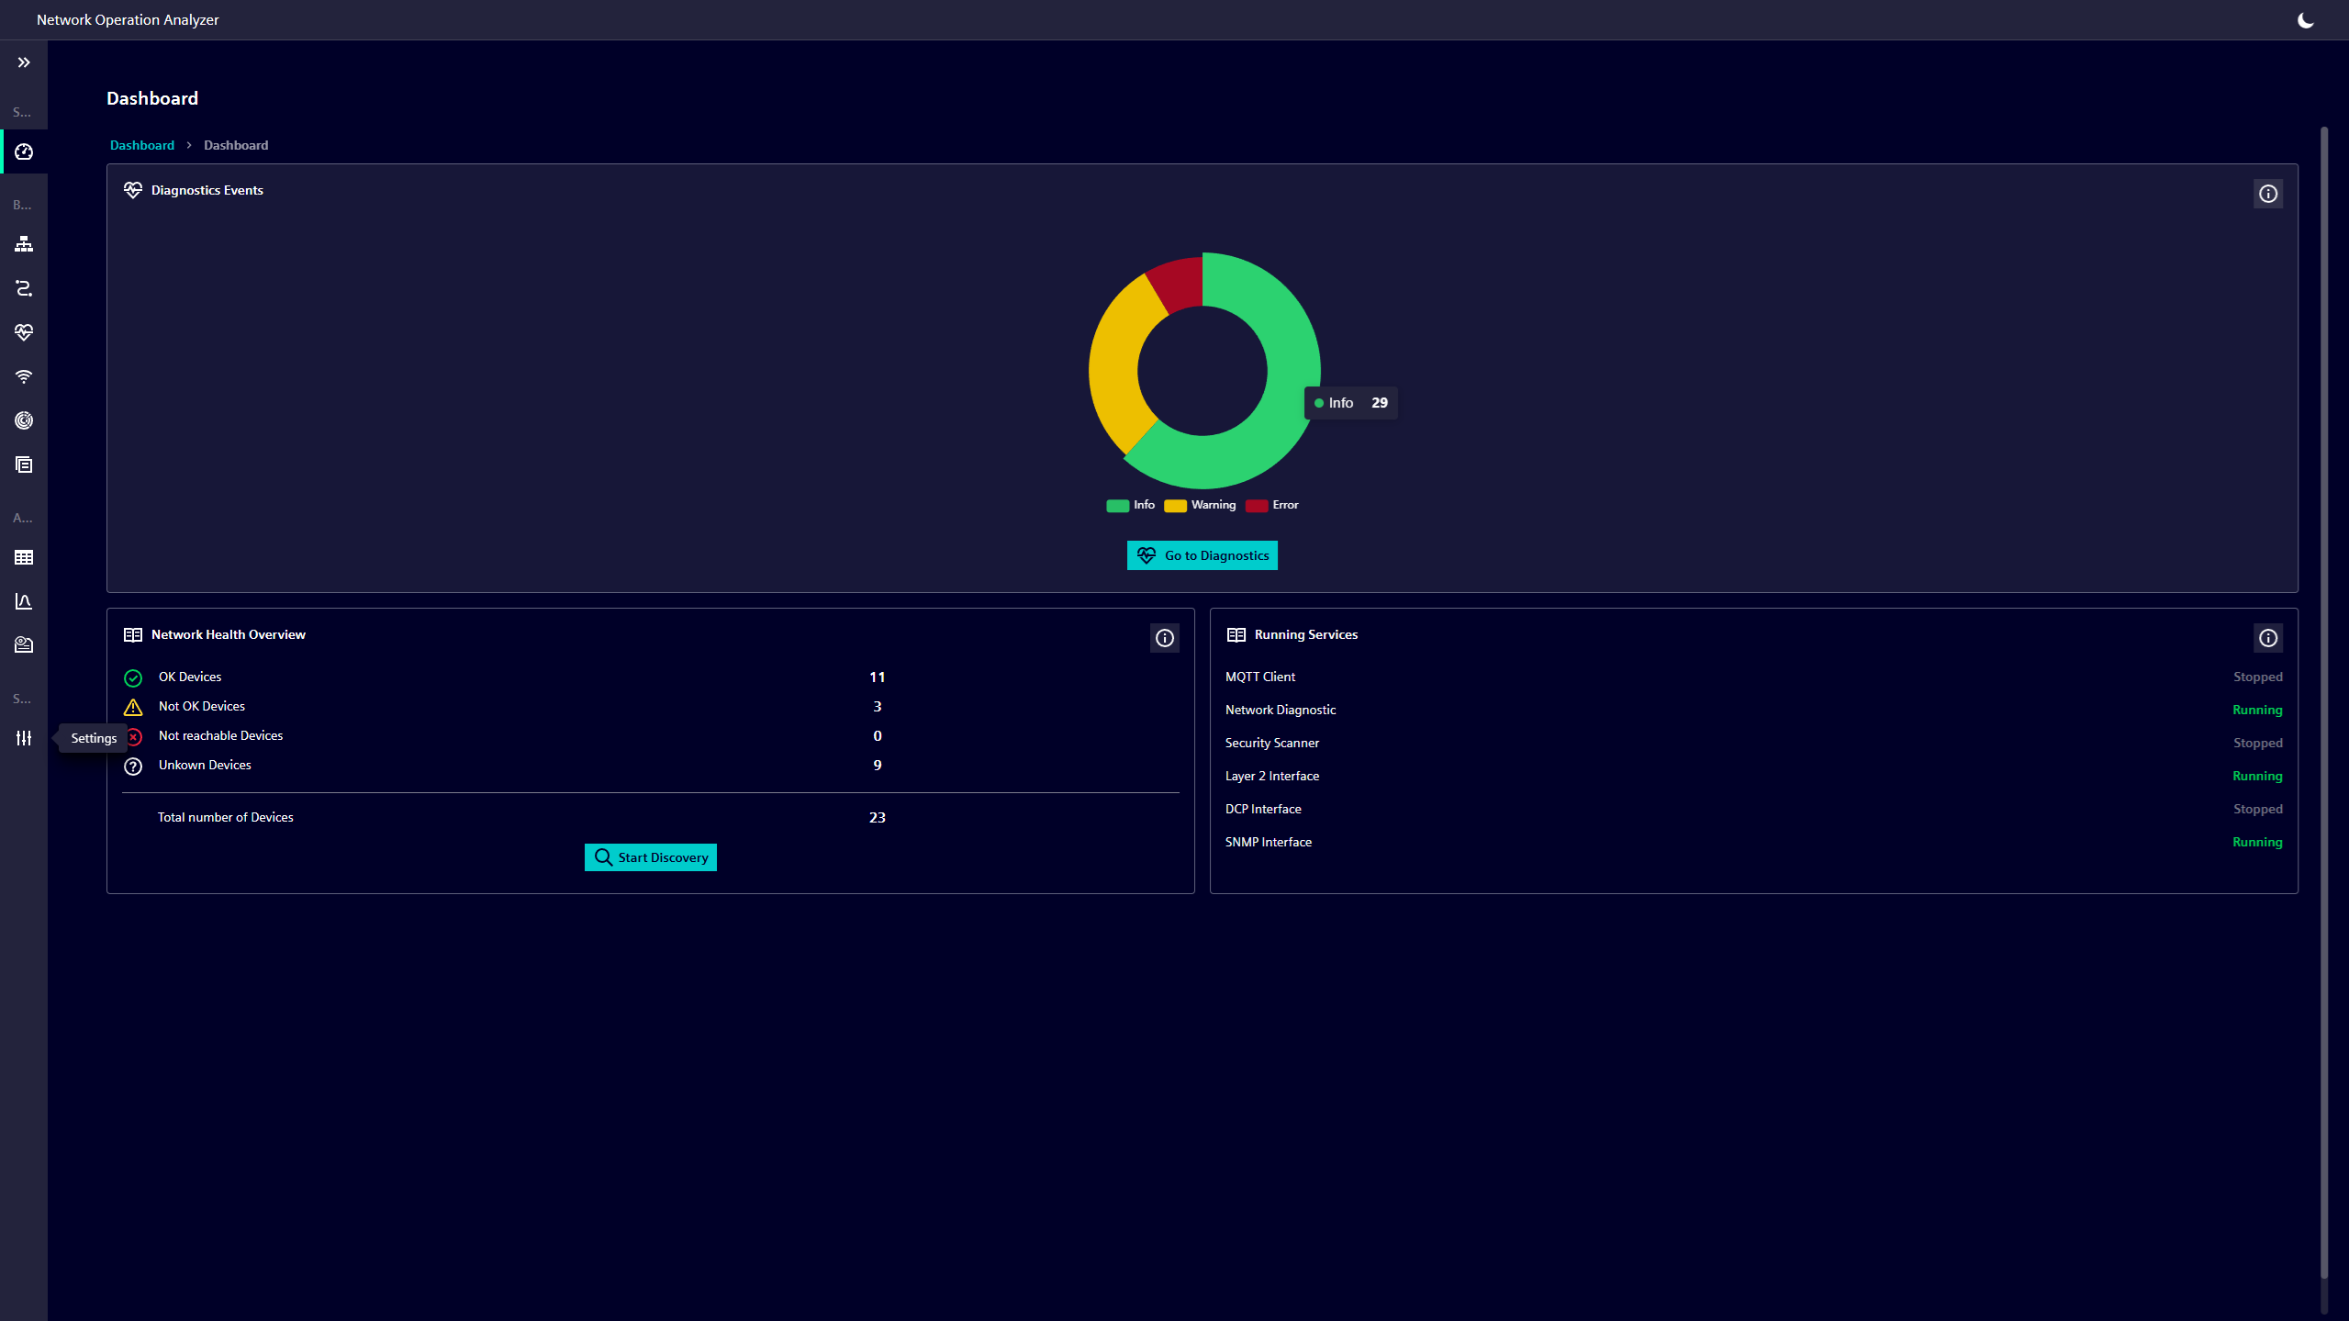2349x1321 pixels.
Task: Open the Dashboard gauge icon in sidebar
Action: [24, 151]
